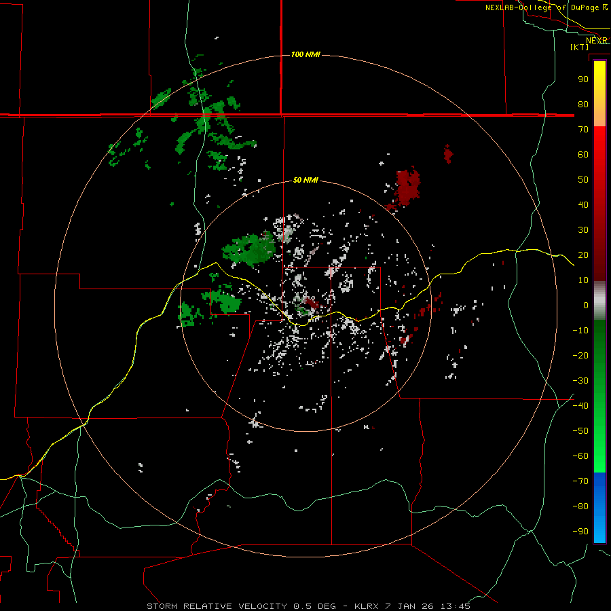Image resolution: width=611 pixels, height=611 pixels.
Task: Click the "-30" value on the velocity scale
Action: [x=580, y=381]
